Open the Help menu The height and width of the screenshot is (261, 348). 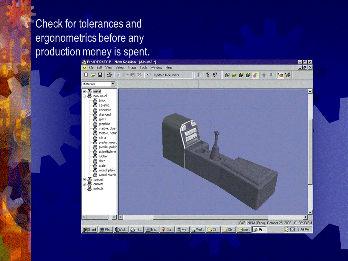(169, 67)
